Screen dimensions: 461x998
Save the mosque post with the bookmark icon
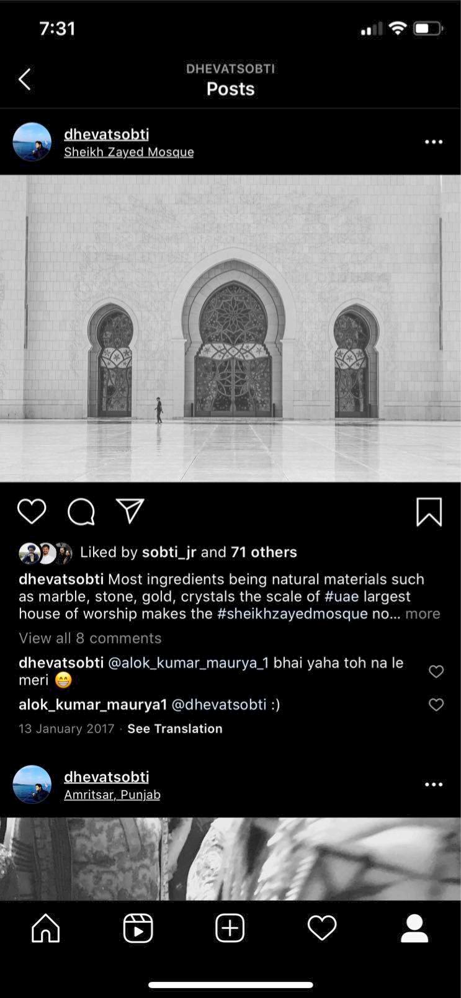(429, 512)
